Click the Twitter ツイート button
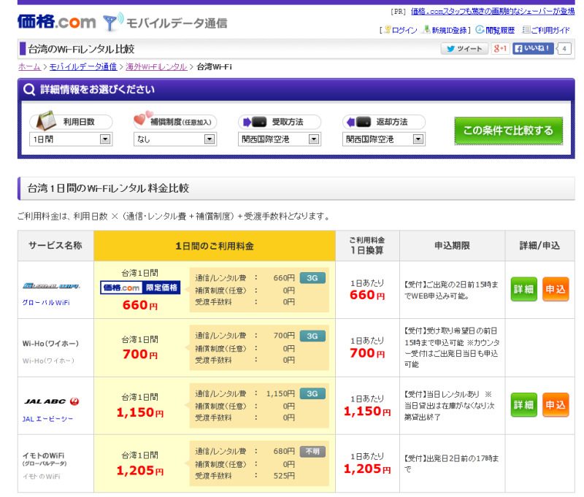 point(464,49)
